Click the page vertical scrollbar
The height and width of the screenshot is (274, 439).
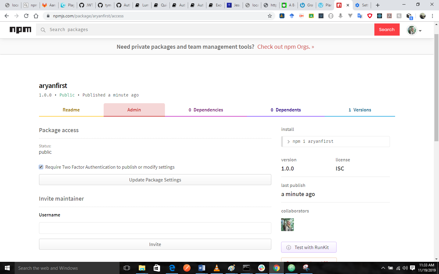(x=436, y=88)
